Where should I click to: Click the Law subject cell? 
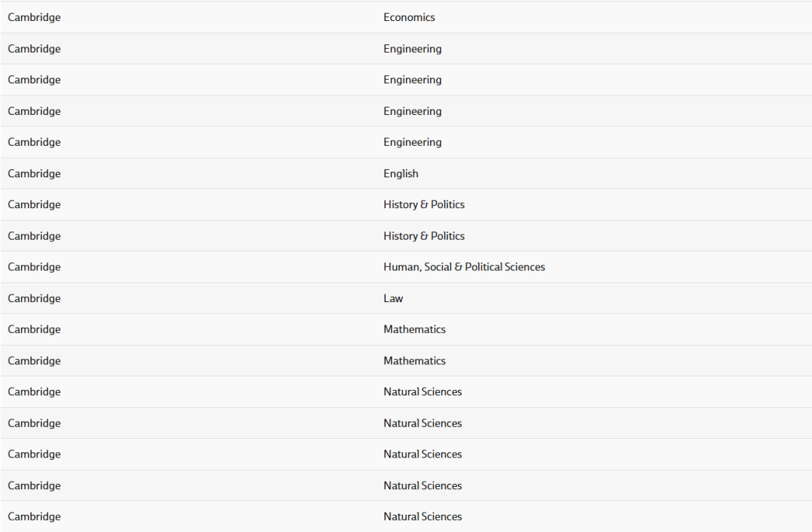click(393, 298)
